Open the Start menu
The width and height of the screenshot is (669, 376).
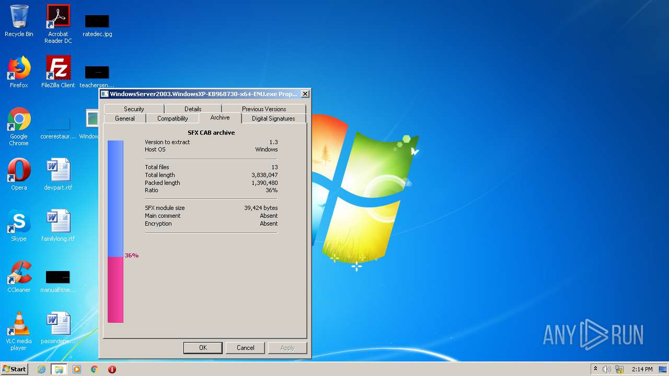point(15,369)
